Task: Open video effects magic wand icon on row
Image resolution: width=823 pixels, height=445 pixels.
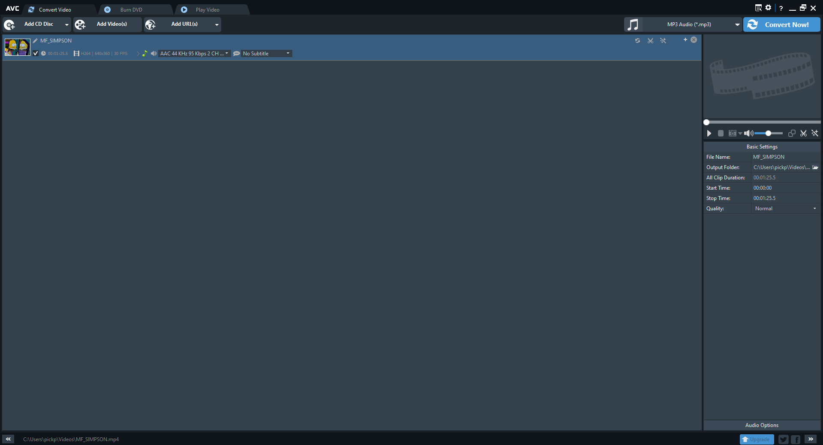Action: [x=663, y=40]
